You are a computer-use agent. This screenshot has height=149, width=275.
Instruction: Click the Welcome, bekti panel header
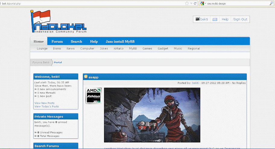56,77
